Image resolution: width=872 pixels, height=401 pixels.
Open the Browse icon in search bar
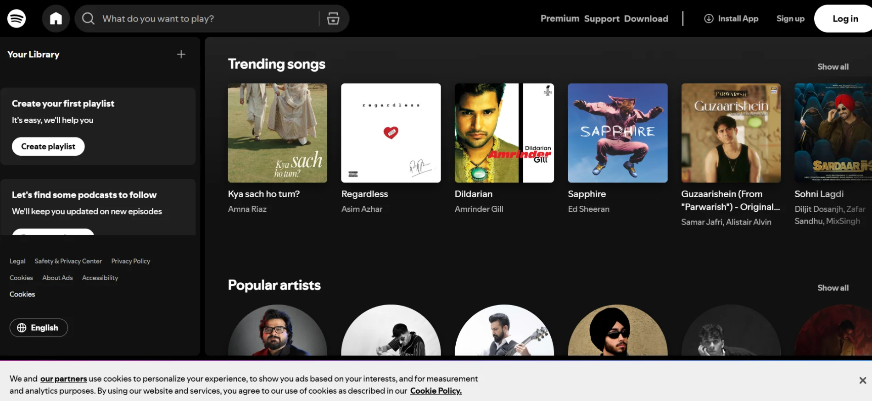click(x=333, y=18)
